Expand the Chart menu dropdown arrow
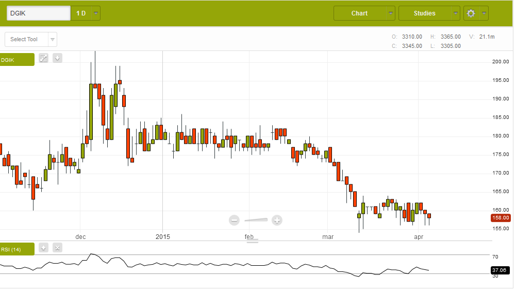Screen dimensions: 516x291 (x=391, y=13)
